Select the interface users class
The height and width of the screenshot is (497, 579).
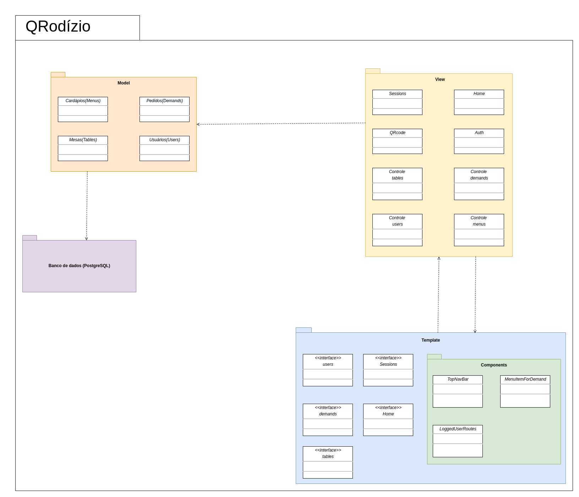coord(328,370)
